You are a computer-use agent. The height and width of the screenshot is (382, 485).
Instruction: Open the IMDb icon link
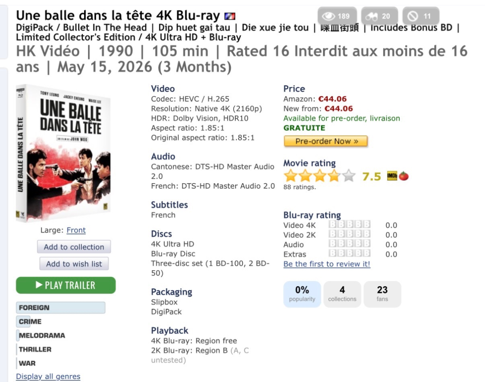click(x=392, y=176)
